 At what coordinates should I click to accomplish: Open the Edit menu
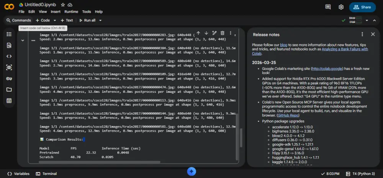click(31, 12)
